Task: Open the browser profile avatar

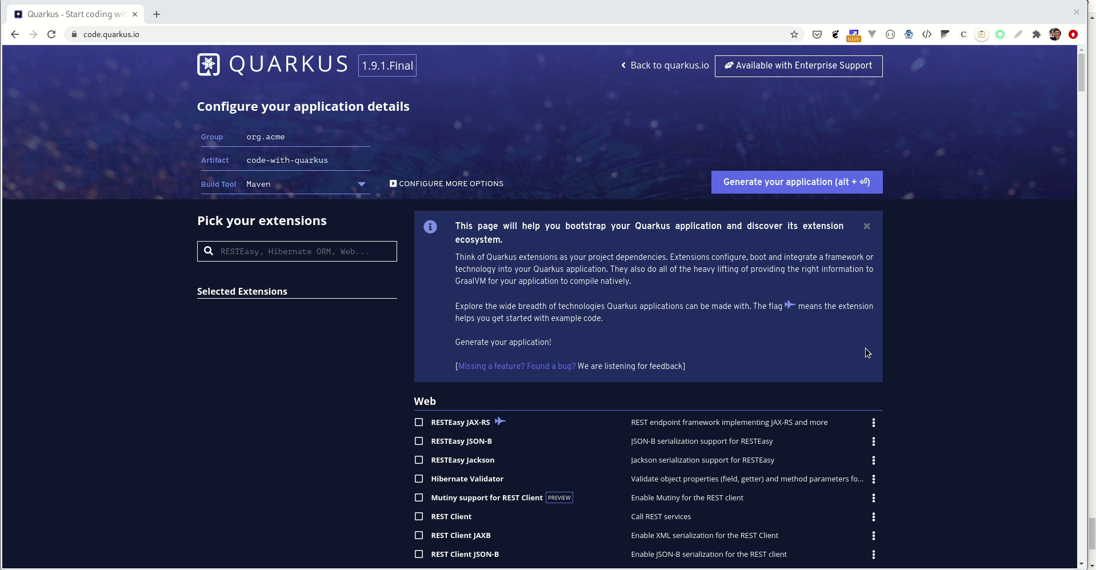Action: coord(1055,34)
